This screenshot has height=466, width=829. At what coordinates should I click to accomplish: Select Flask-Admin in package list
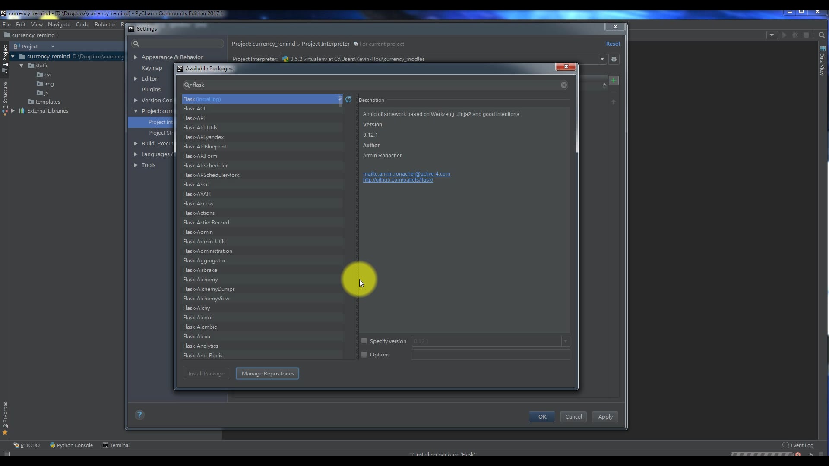[198, 232]
